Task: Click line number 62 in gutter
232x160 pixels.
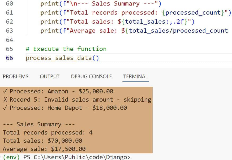Action: point(10,21)
